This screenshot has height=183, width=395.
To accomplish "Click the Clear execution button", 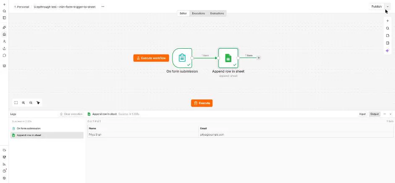I will coord(71,114).
